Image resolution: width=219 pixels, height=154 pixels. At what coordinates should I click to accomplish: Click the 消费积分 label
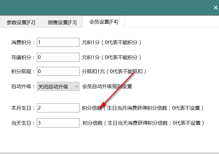(23, 42)
